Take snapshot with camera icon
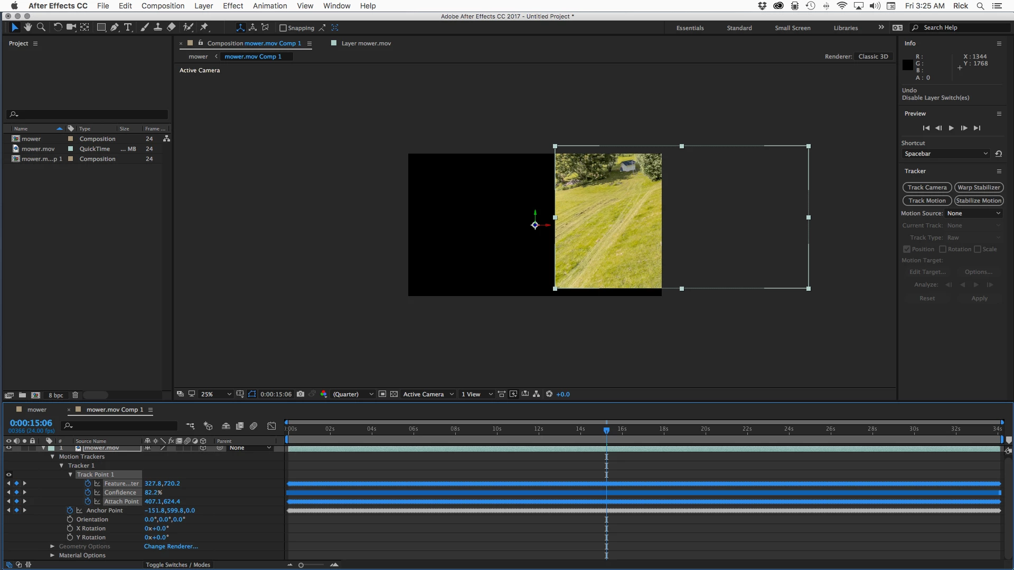Screen dimensions: 1014x570 [301, 394]
